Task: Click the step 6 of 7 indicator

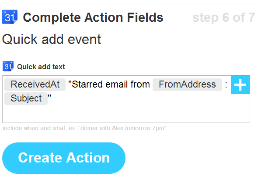Action: tap(223, 17)
